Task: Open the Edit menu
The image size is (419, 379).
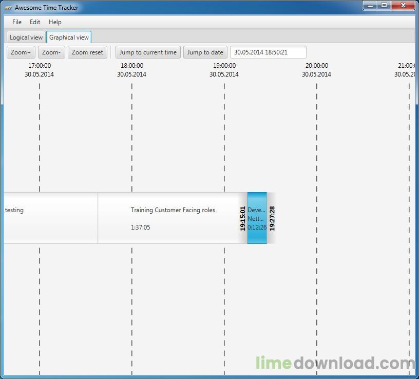Action: point(35,22)
